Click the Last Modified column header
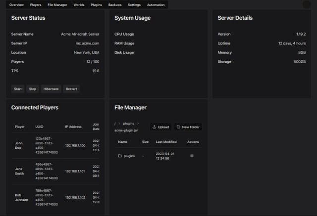This screenshot has width=317, height=216. click(x=166, y=142)
